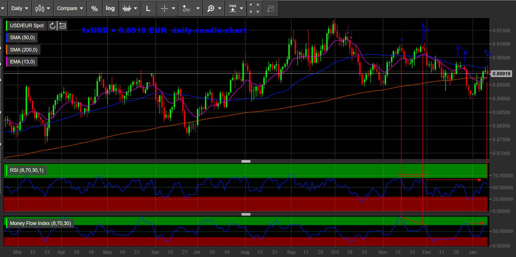
Task: Click the chart snapshot icon at toolbar end
Action: coord(271,8)
